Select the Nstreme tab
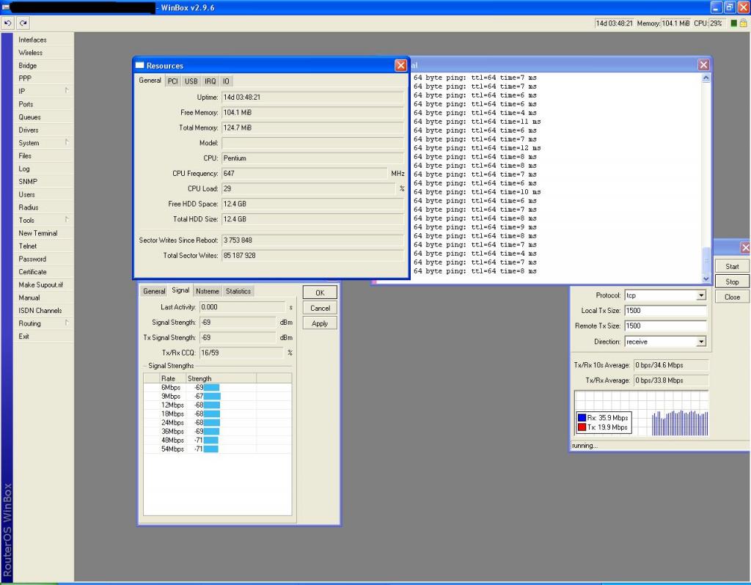 point(208,291)
